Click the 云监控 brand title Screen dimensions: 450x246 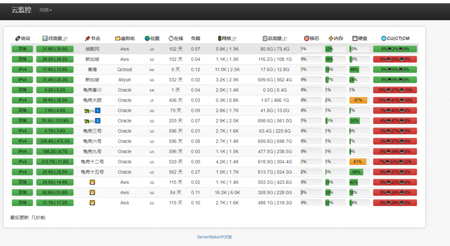coord(22,10)
